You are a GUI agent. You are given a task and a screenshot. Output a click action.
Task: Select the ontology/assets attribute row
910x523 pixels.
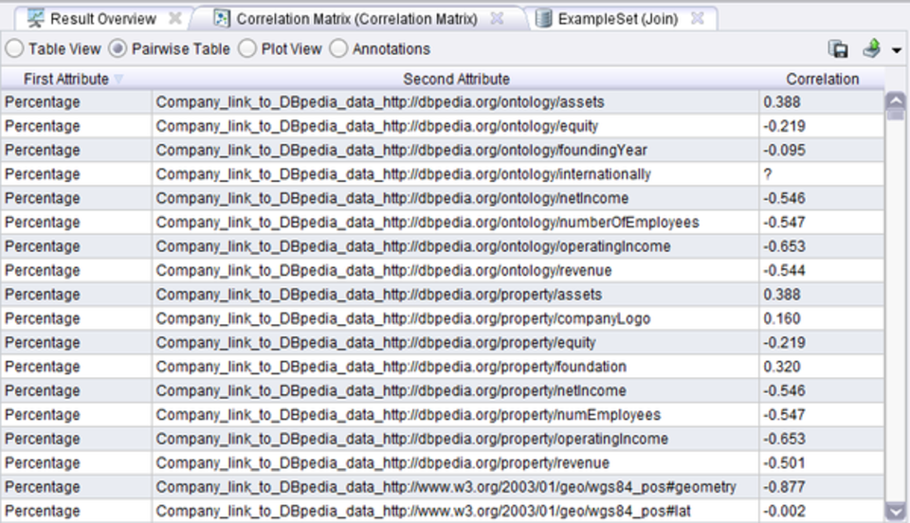tap(443, 102)
